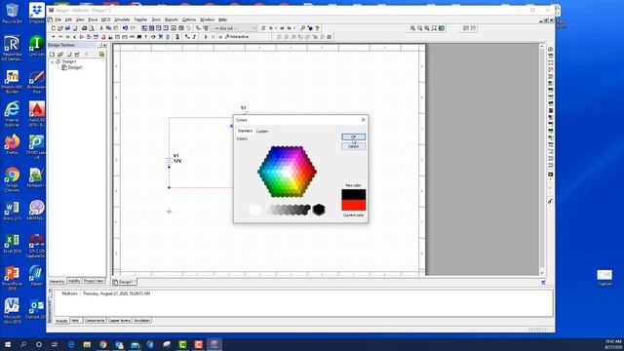Screen dimensions: 624x351
Task: Open Chrome from the taskbar
Action: 103,344
